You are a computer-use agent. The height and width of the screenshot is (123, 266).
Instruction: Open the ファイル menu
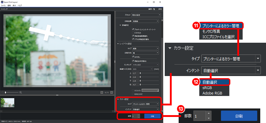(x=3, y=5)
